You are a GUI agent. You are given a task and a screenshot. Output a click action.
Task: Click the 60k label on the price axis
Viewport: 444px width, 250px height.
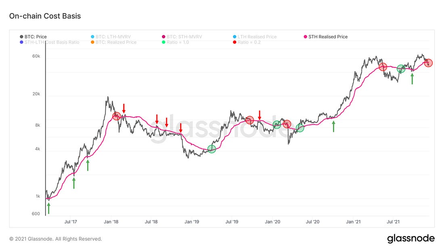click(36, 56)
